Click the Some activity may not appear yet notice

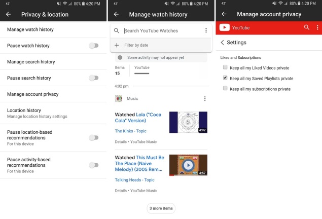[x=161, y=58]
